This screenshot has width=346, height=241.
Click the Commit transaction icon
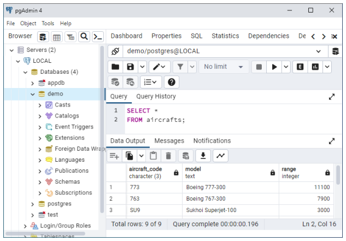pos(115,82)
